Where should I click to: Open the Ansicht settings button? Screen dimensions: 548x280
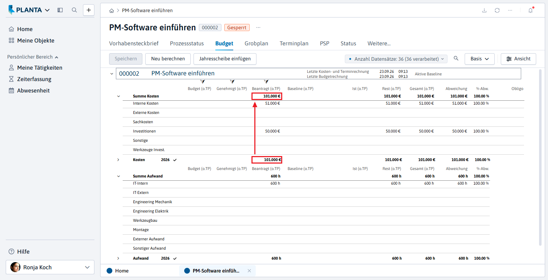[x=519, y=59]
